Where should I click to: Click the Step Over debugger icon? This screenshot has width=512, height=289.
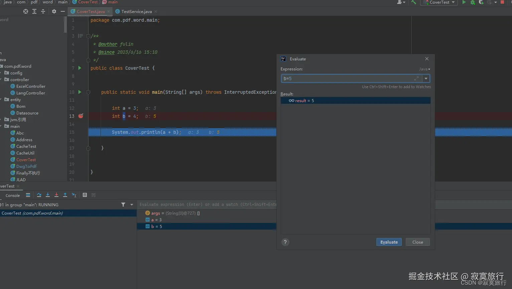point(39,195)
